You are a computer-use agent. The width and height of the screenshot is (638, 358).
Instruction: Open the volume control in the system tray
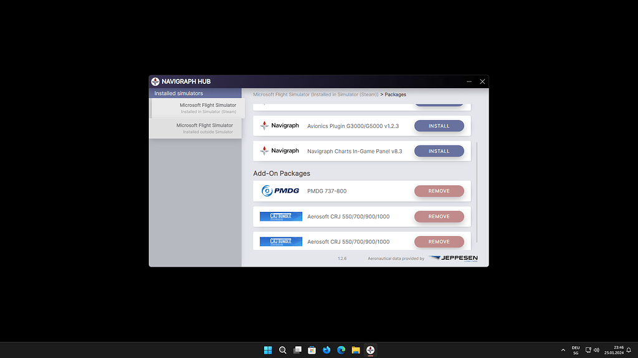tap(596, 350)
